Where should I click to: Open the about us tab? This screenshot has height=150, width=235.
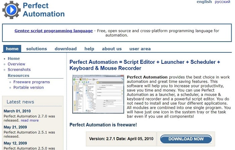coord(112,49)
